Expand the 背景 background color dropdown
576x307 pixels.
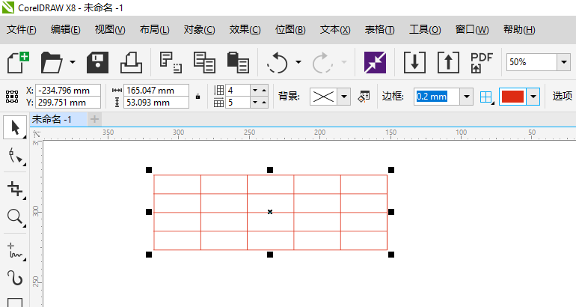[x=344, y=97]
